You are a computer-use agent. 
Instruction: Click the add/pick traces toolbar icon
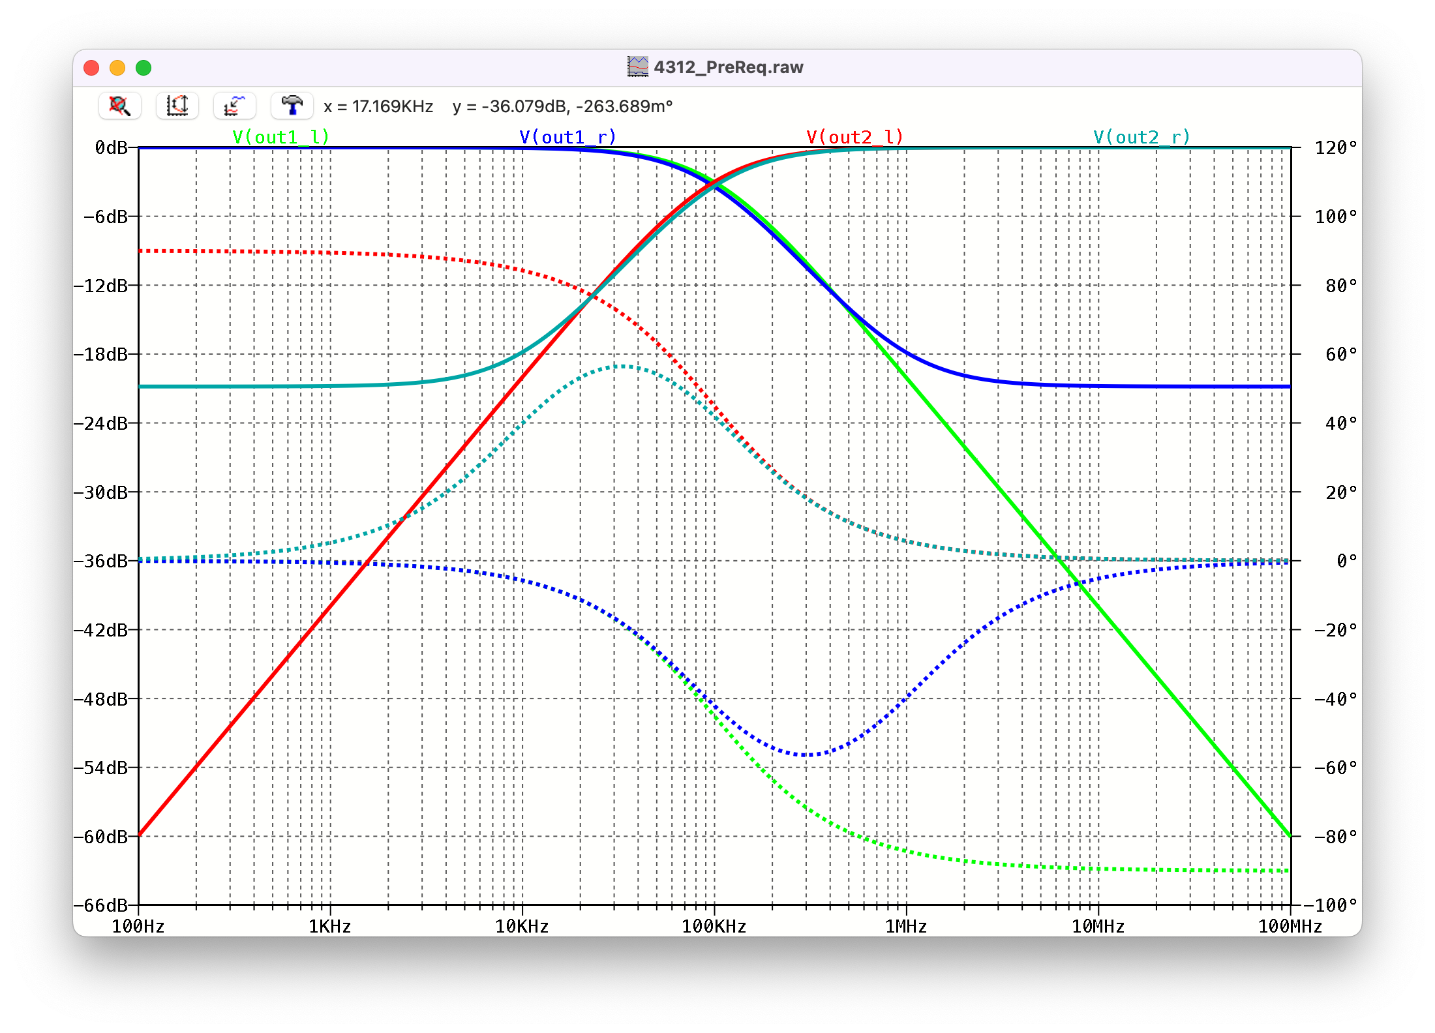[235, 106]
